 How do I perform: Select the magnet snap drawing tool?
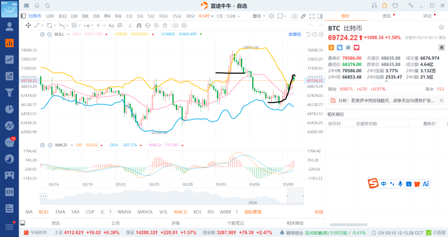click(139, 25)
